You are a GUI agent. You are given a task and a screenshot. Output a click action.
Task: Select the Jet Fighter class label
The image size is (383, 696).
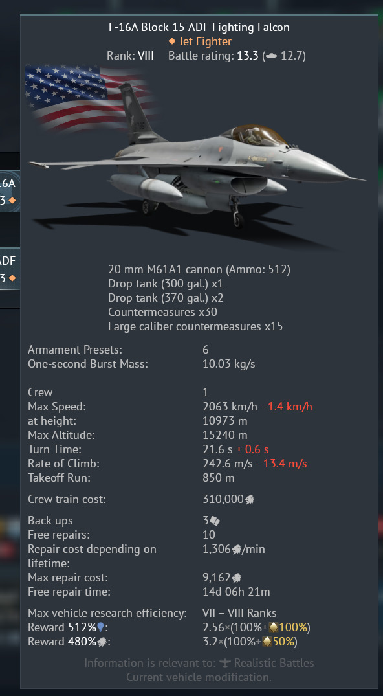click(206, 41)
